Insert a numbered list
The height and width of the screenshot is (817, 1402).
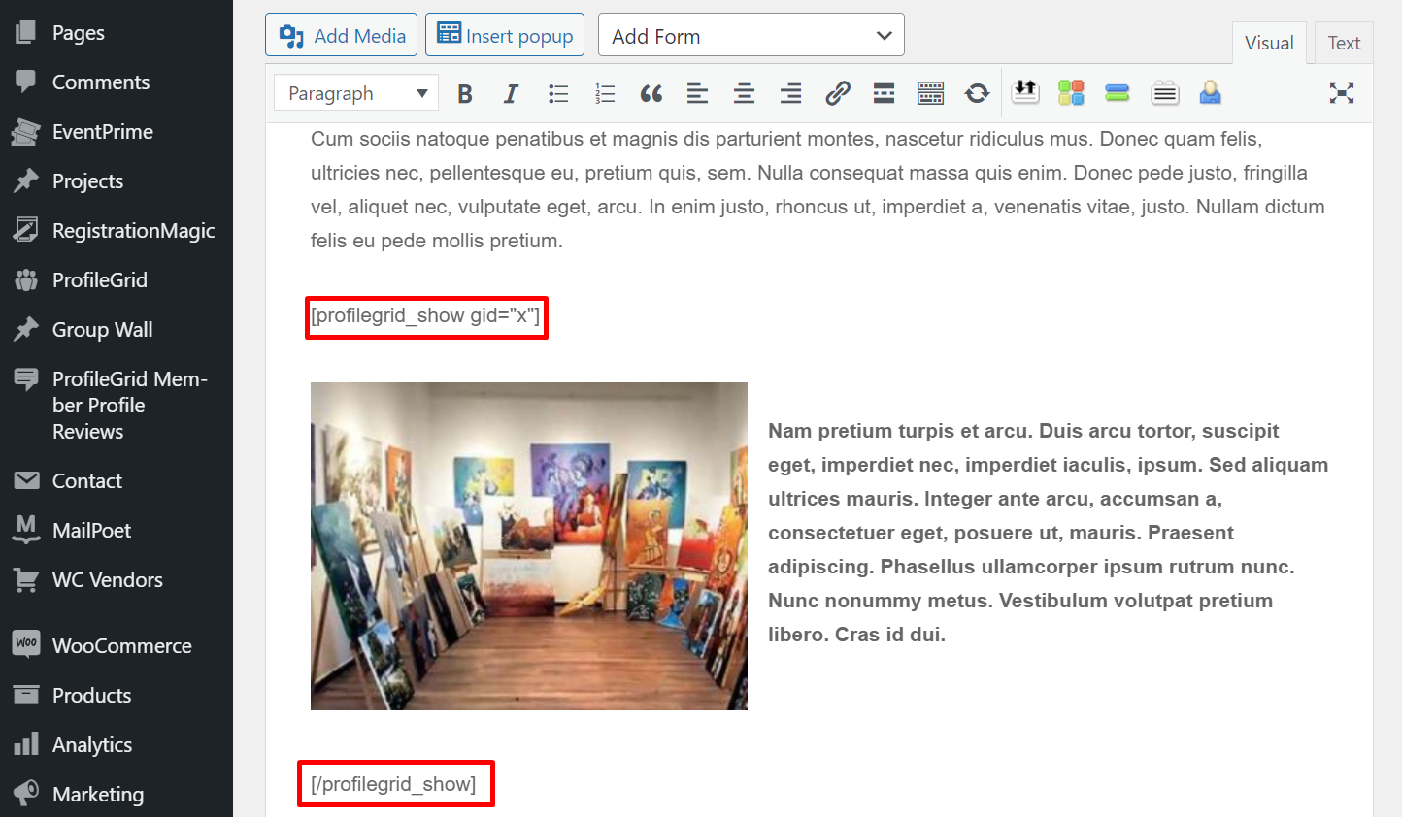pyautogui.click(x=605, y=94)
